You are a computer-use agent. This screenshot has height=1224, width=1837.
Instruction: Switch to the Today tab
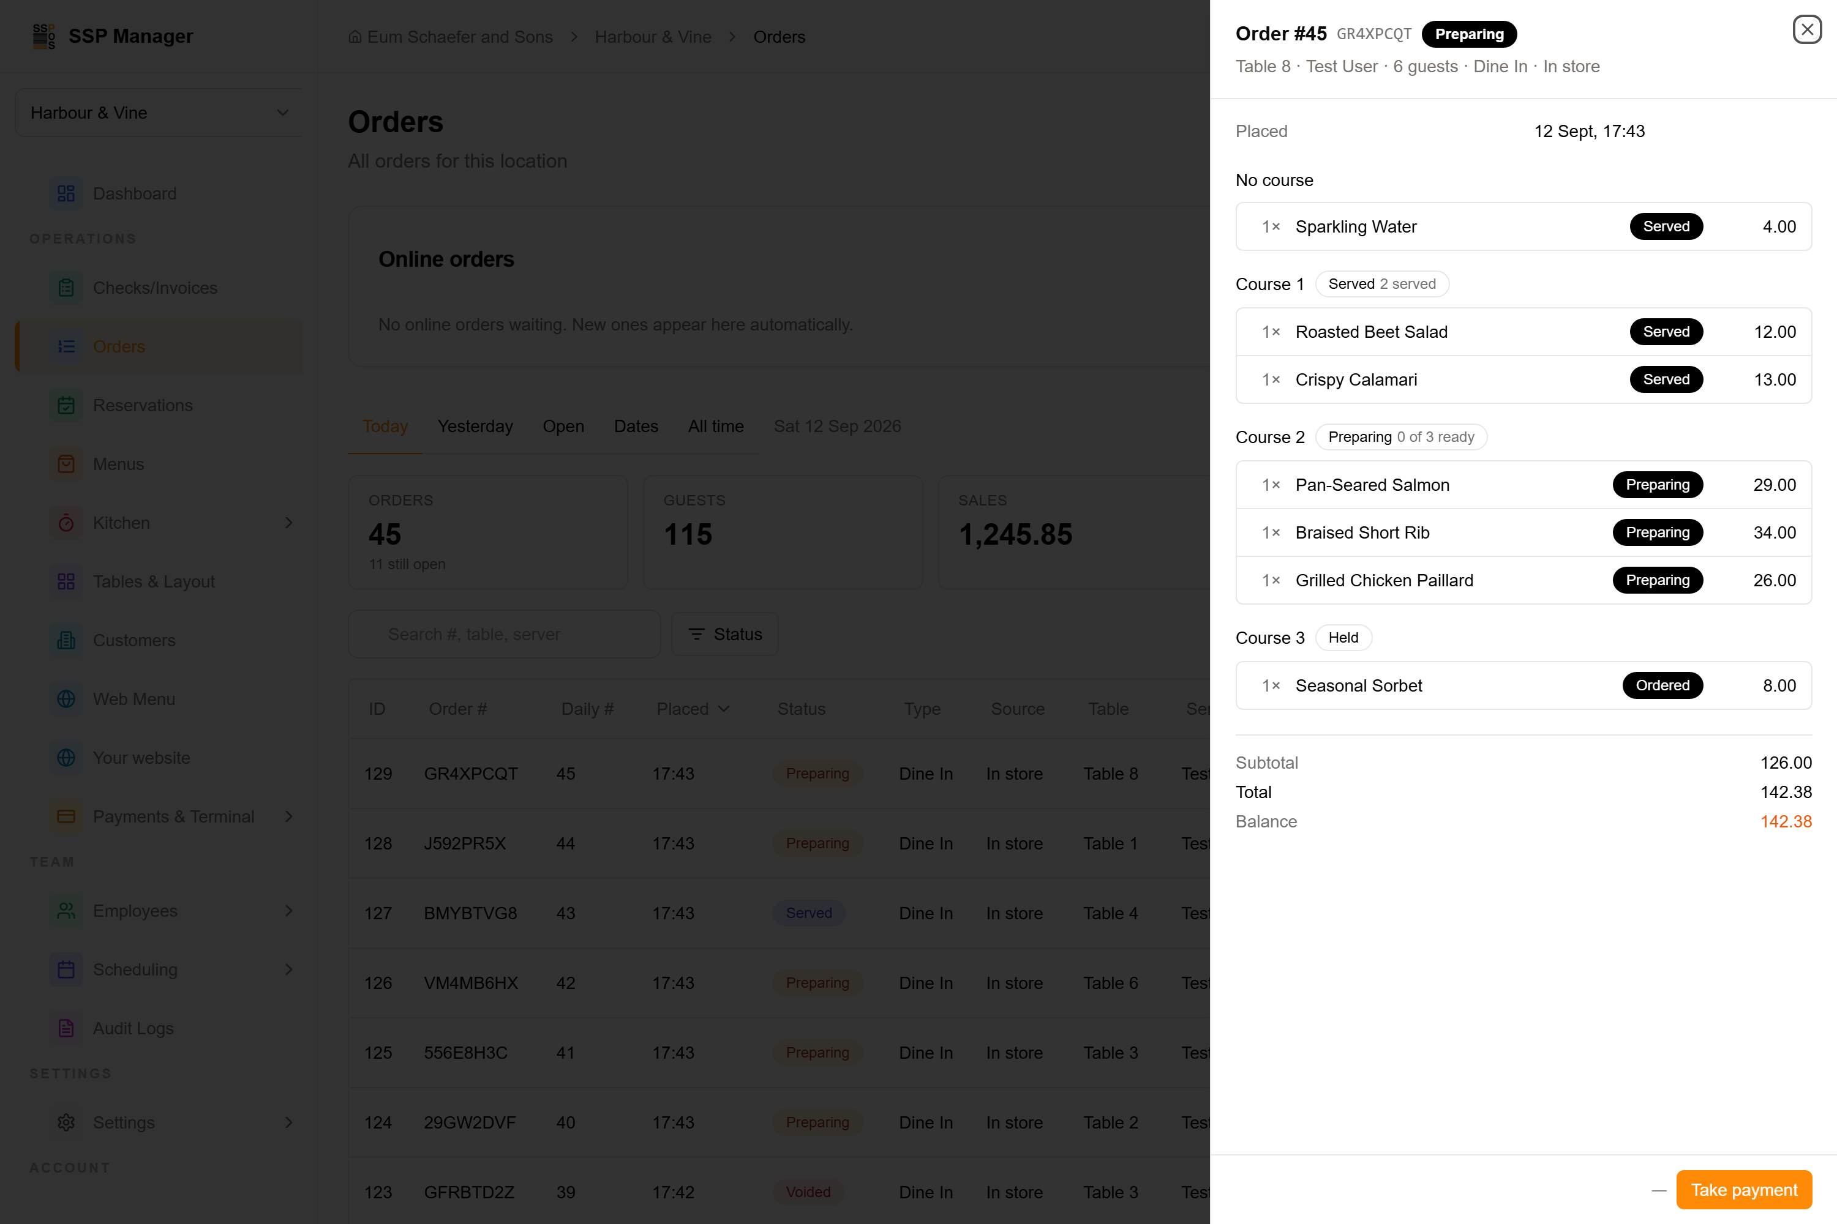pos(385,426)
